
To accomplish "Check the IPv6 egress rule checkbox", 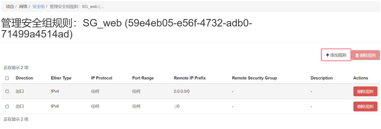I will point(7,107).
